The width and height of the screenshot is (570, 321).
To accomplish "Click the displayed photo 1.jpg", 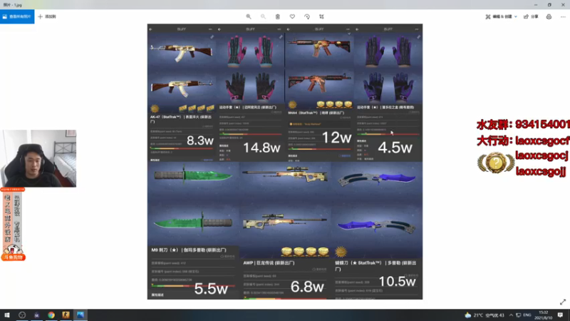I will tap(285, 162).
